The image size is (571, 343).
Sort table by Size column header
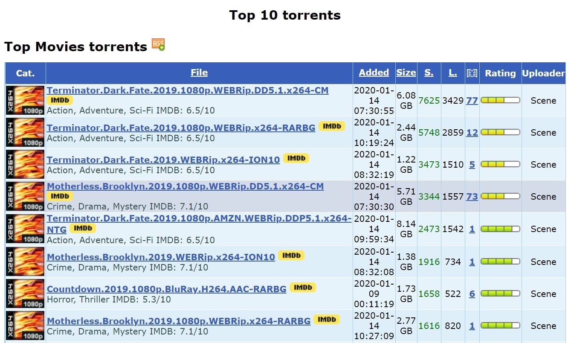click(x=406, y=73)
